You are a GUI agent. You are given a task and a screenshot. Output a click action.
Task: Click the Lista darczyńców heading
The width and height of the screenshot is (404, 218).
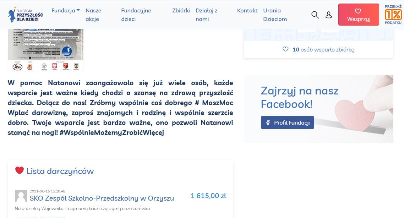coord(60,171)
